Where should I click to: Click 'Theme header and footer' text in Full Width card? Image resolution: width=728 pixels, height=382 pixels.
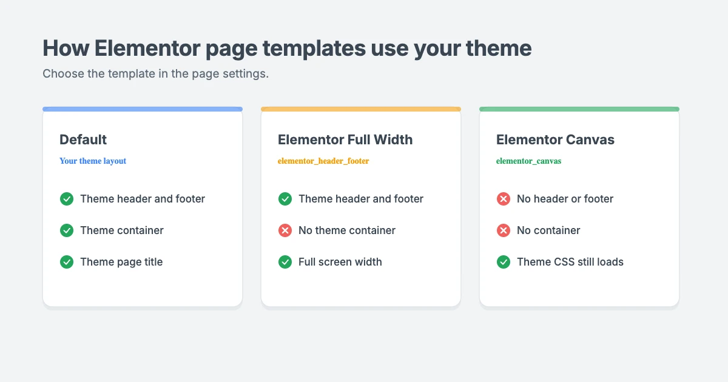tap(361, 199)
